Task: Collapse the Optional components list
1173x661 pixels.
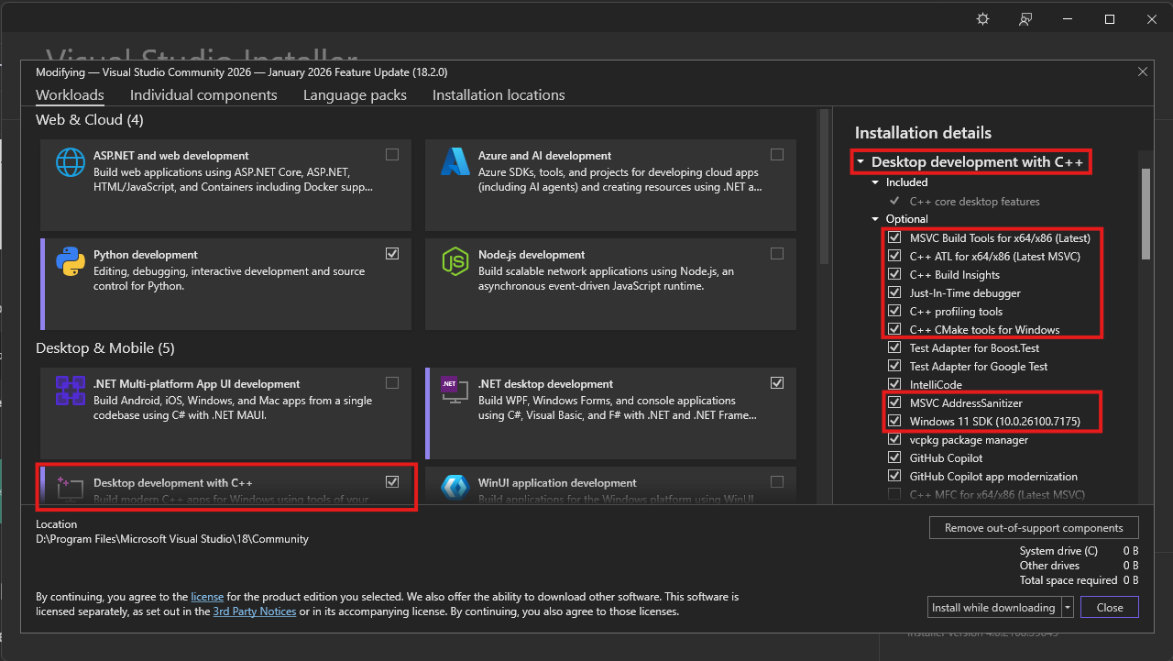Action: click(x=875, y=219)
